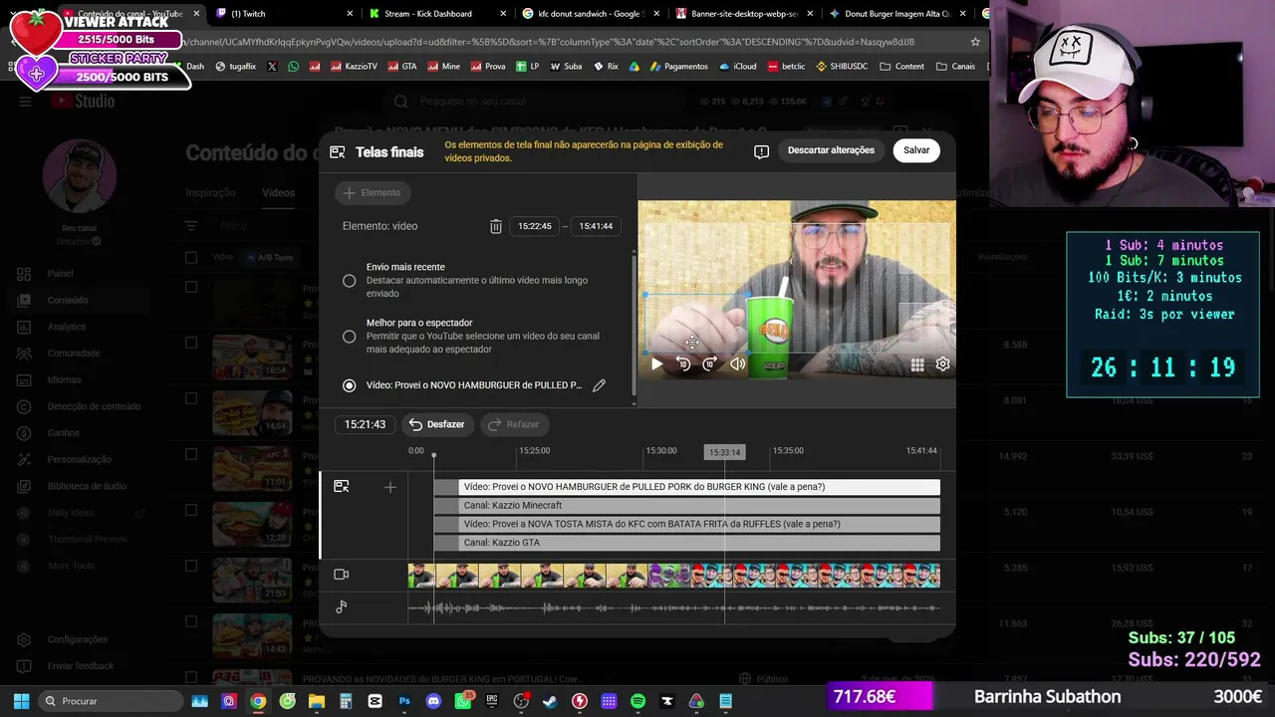The image size is (1275, 717).
Task: Click the taskbar Procurar search box
Action: click(x=111, y=701)
